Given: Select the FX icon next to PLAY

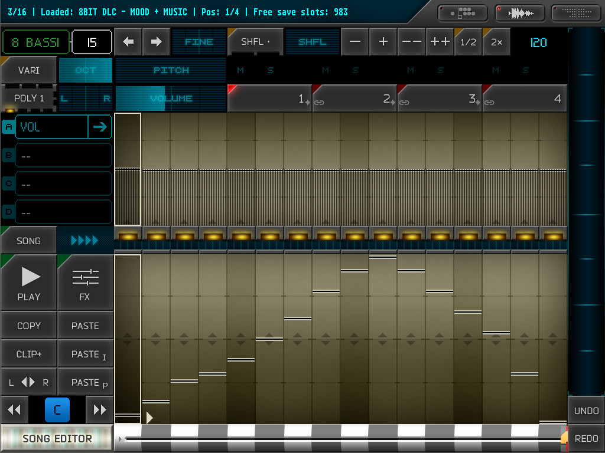Looking at the screenshot, I should coord(85,282).
